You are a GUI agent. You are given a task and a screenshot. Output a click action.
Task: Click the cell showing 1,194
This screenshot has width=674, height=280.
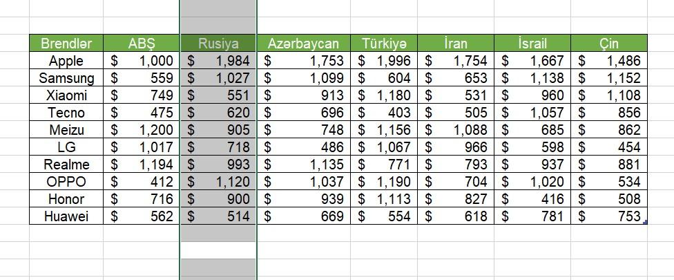pos(142,164)
